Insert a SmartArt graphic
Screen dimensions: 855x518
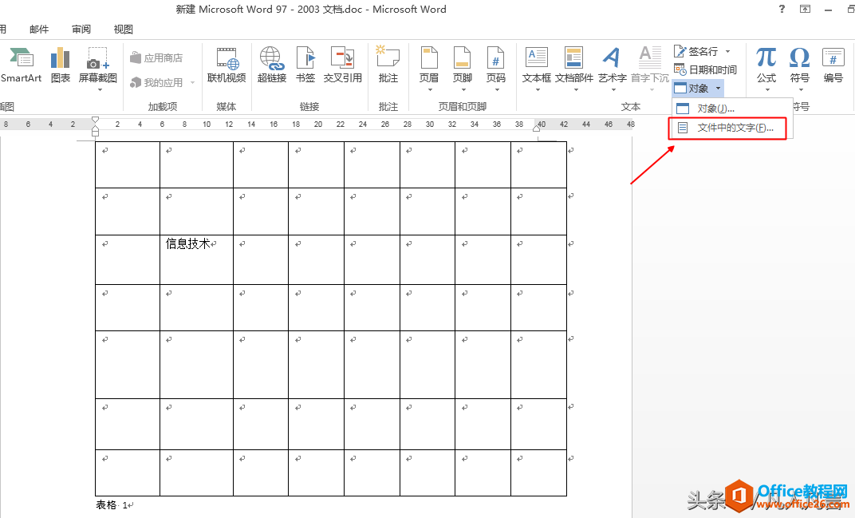21,65
